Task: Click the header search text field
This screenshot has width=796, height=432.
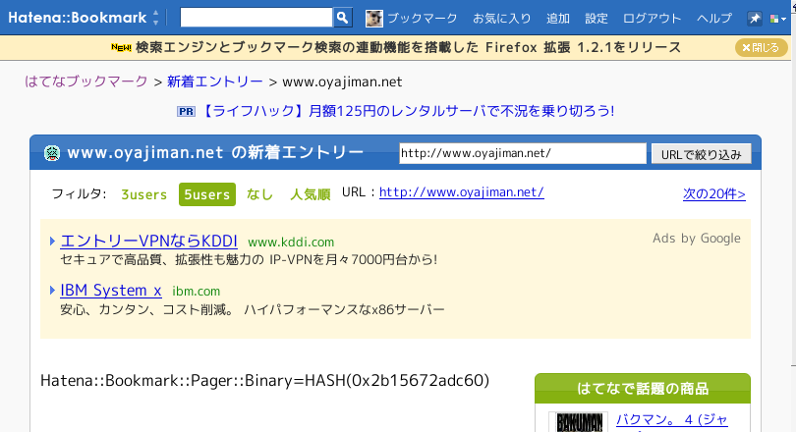Action: [256, 18]
